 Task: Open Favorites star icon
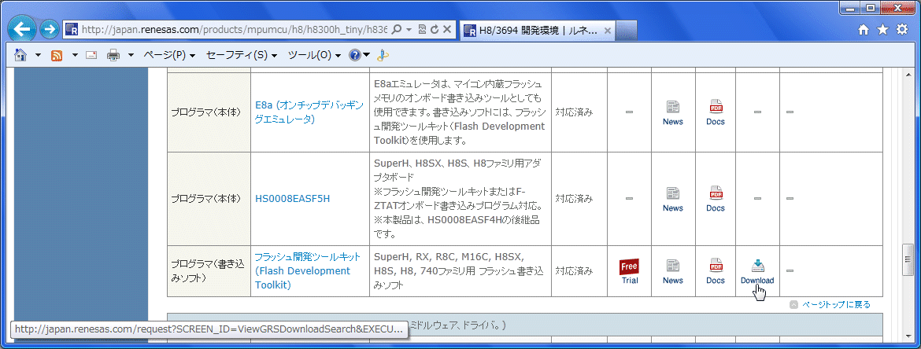pos(882,30)
